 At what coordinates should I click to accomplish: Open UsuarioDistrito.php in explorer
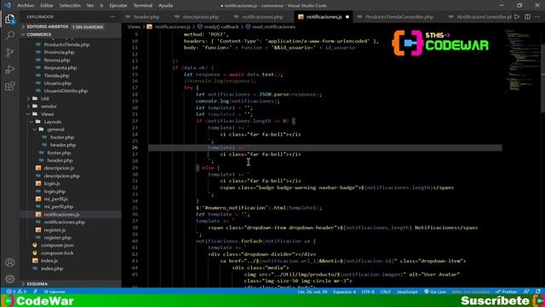(66, 91)
